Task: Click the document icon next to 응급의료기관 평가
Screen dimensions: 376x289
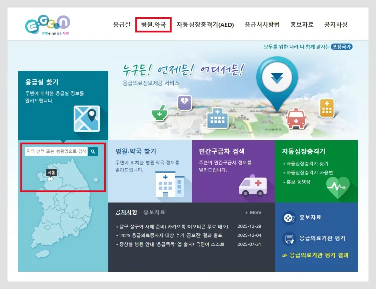Action: (x=289, y=239)
